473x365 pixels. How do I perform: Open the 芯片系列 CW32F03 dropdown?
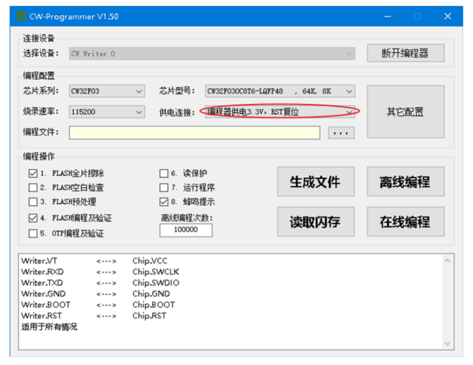[107, 91]
